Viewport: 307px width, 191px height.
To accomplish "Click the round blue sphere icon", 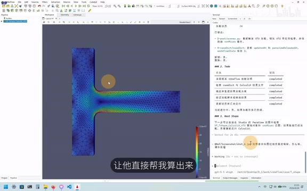I will pos(212,6).
